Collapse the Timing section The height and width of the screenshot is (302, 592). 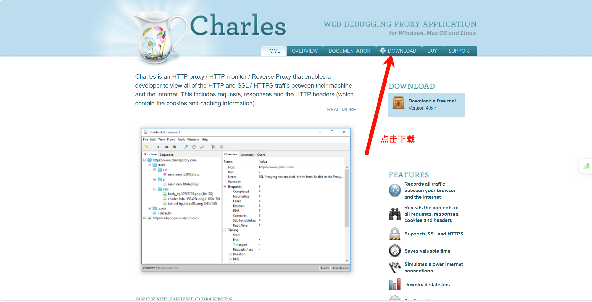point(225,230)
